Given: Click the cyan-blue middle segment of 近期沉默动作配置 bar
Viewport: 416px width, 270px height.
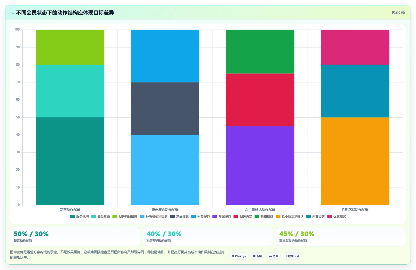Looking at the screenshot, I should coord(355,91).
